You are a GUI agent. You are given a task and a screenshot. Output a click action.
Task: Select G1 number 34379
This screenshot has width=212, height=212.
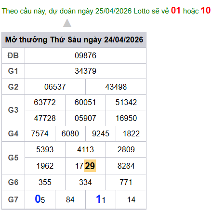point(85,71)
